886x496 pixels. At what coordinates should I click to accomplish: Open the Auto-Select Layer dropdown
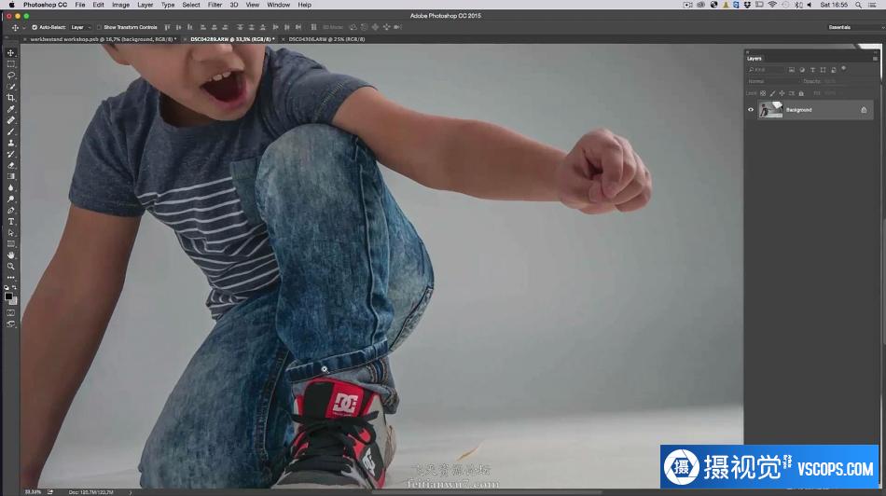[x=81, y=27]
